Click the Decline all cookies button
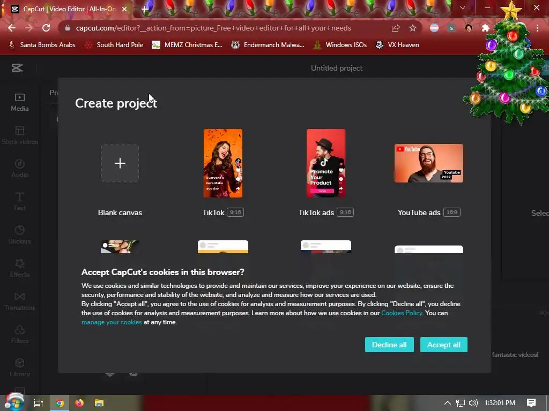 389,345
